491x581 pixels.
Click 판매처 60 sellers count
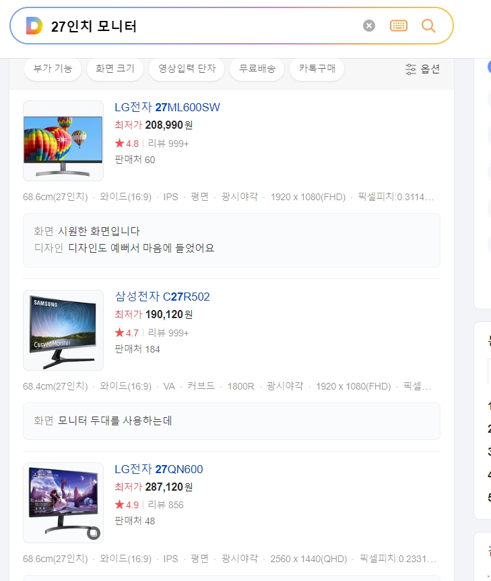[x=135, y=160]
